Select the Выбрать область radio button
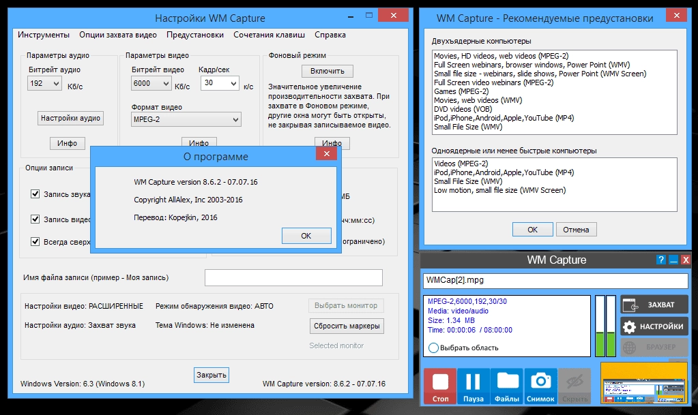The height and width of the screenshot is (415, 698). (433, 348)
